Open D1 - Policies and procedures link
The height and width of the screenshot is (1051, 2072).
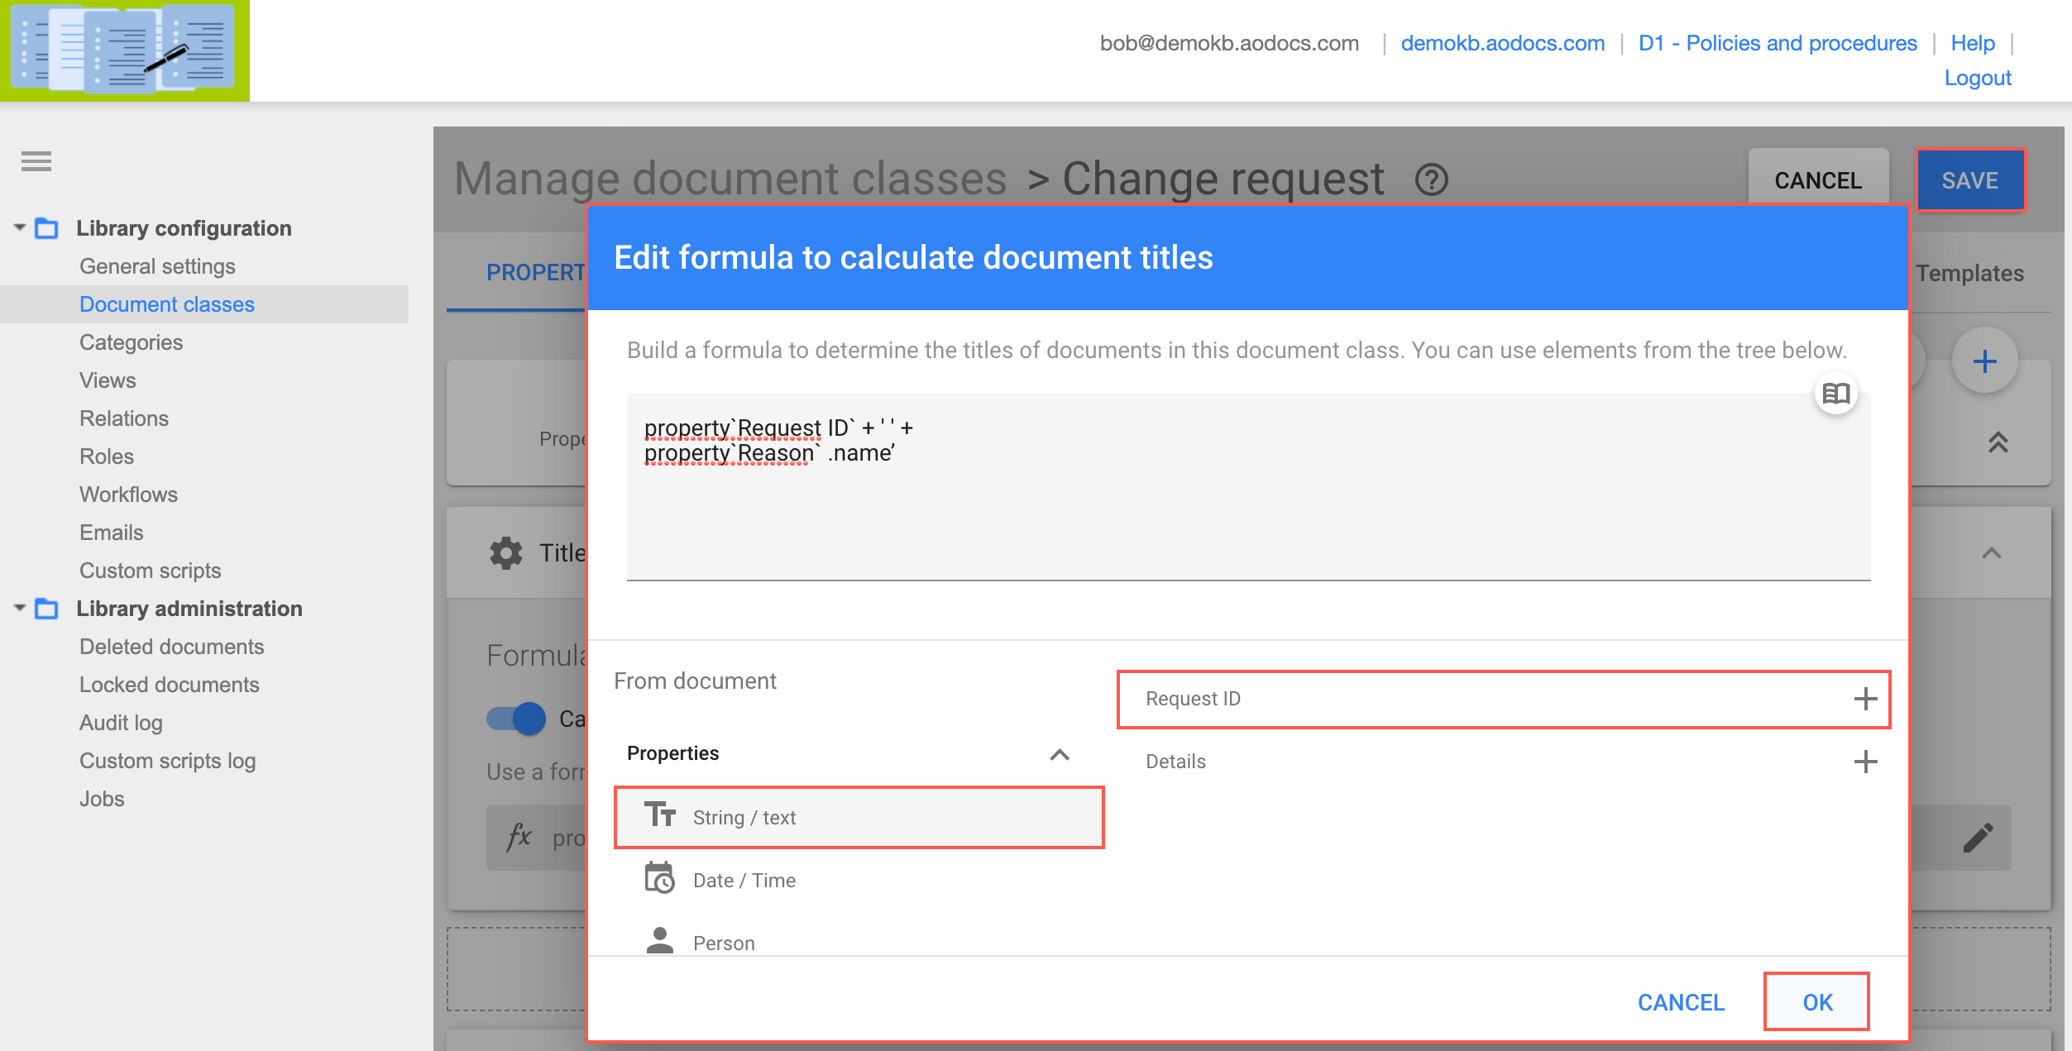1778,43
